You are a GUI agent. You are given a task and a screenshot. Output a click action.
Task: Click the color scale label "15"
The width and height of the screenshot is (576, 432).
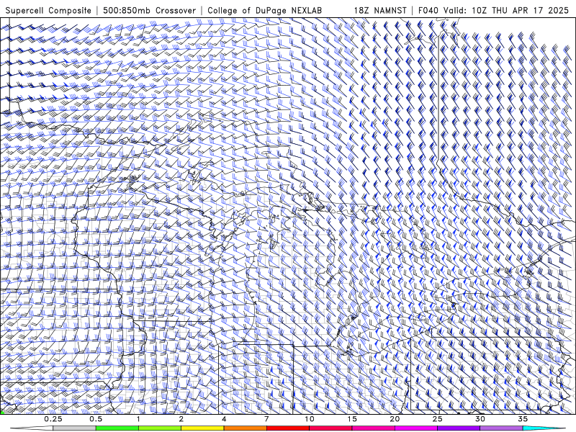352,419
